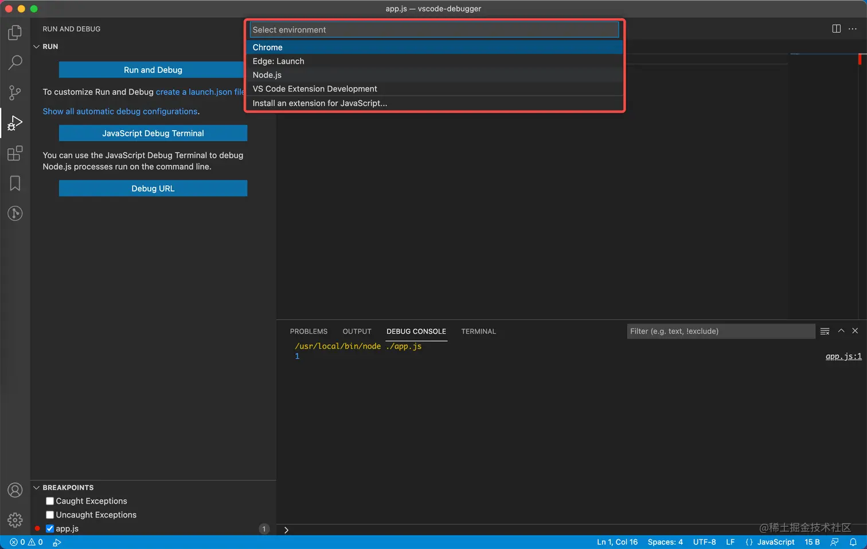Switch to the PROBLEMS tab

(308, 331)
